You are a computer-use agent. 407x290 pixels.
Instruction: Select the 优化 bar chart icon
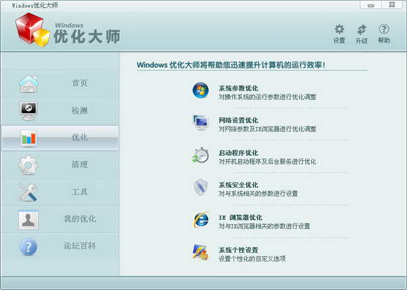pos(28,138)
